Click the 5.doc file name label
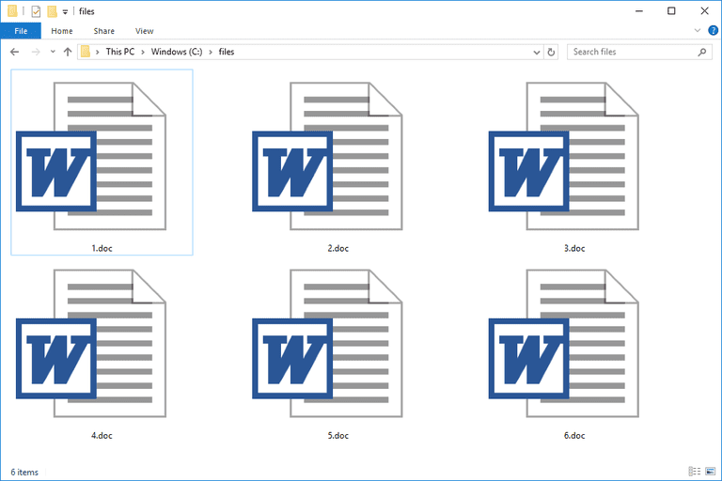Screen dimensions: 722x481 click(x=338, y=435)
